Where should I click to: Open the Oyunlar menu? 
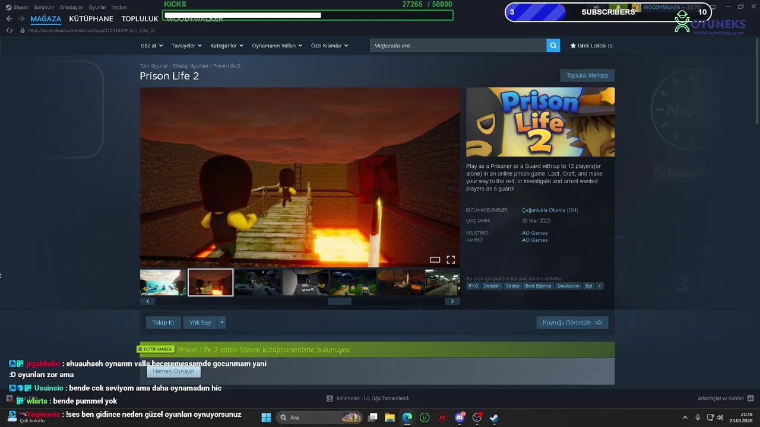pos(97,7)
